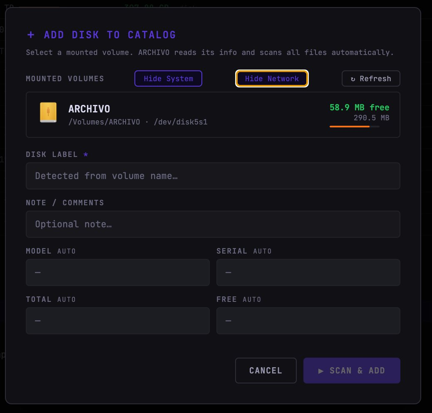This screenshot has width=432, height=413.
Task: Click the yellow USB drive icon for ARCHIVO
Action: (48, 112)
